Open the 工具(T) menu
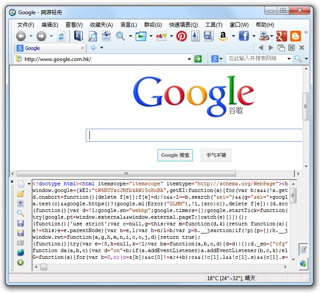324x294 pixels. click(x=214, y=25)
